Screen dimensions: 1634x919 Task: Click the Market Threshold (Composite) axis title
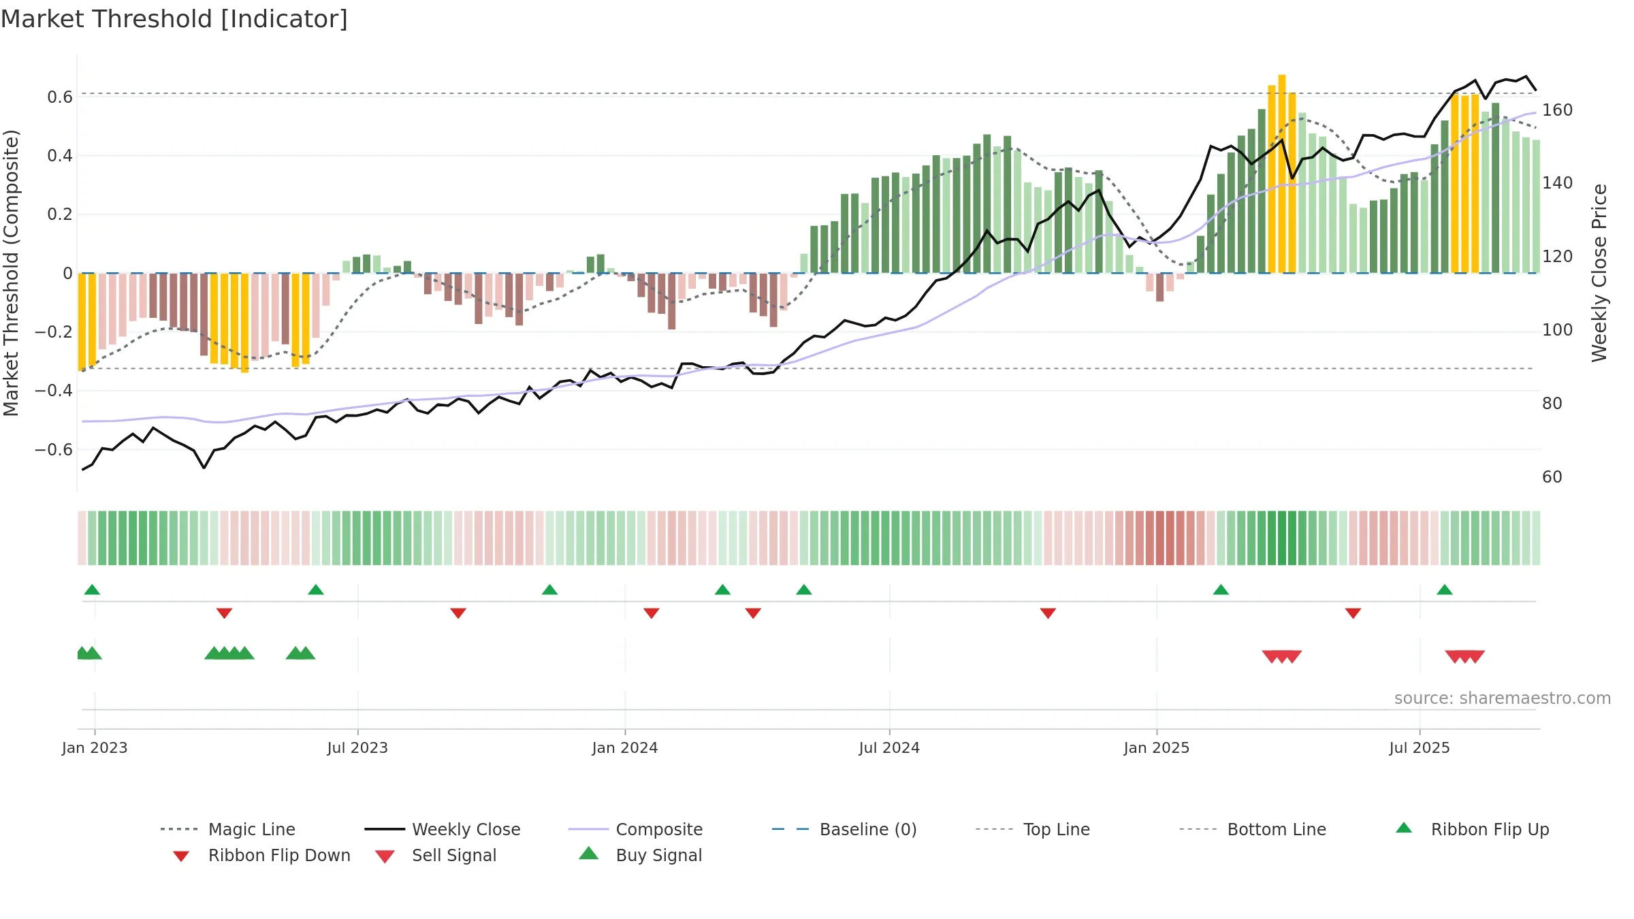11,272
